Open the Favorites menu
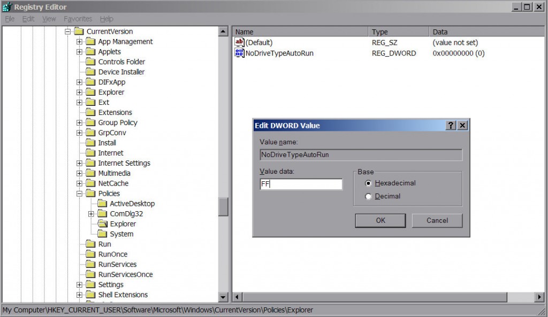Screen dimensions: 548x317 point(77,18)
